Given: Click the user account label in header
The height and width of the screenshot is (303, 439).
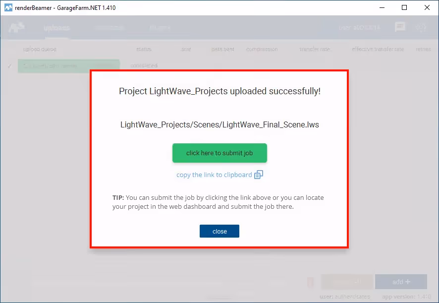Looking at the screenshot, I should click(x=359, y=27).
